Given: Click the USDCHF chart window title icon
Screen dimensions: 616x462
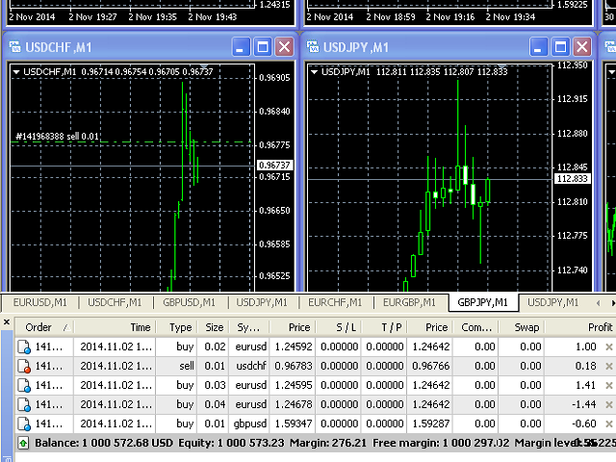Looking at the screenshot, I should pos(13,47).
